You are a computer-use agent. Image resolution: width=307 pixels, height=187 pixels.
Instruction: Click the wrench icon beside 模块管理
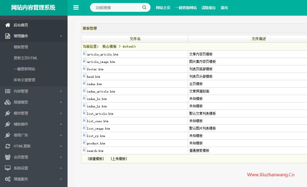[7, 113]
